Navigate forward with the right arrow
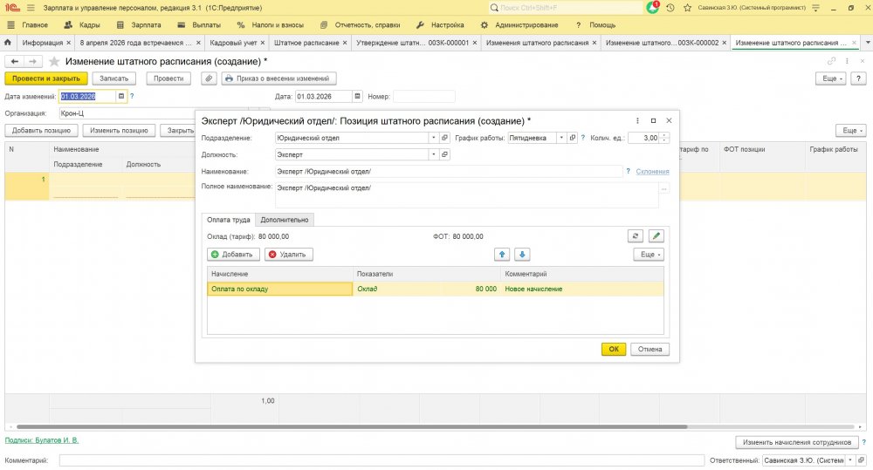This screenshot has width=873, height=470. [32, 61]
